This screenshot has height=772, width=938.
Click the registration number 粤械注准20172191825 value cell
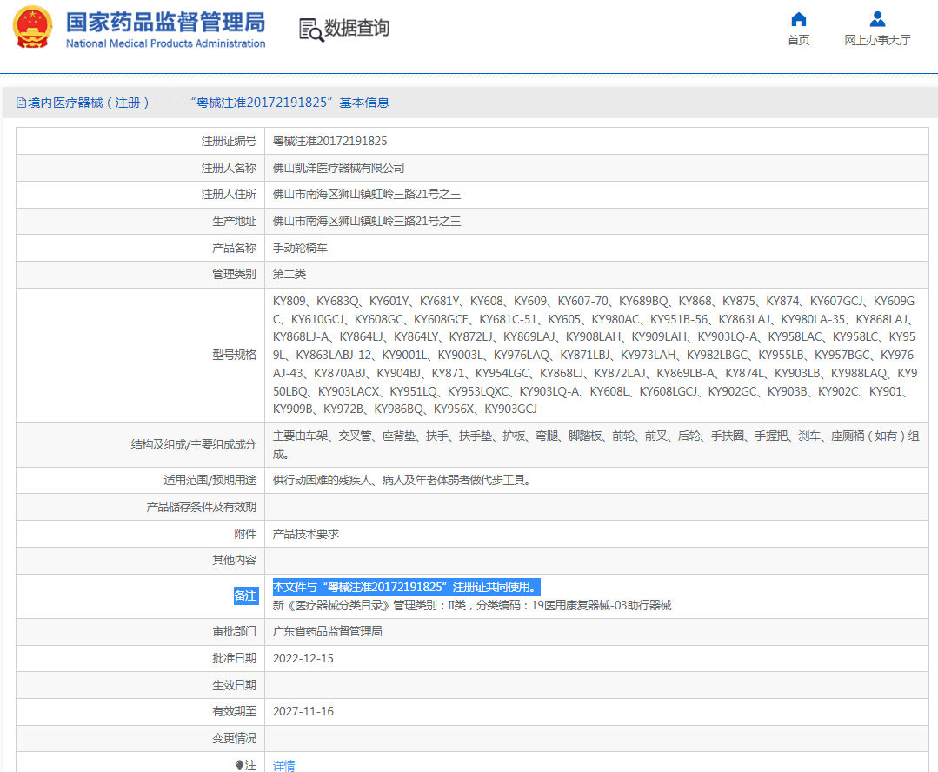point(330,141)
